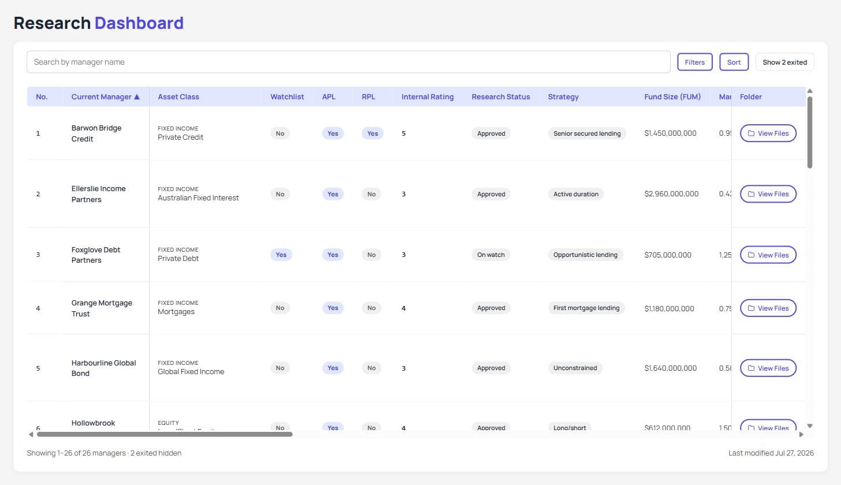Select the Grange Mortgage Trust manager name
The height and width of the screenshot is (485, 841).
coord(102,308)
